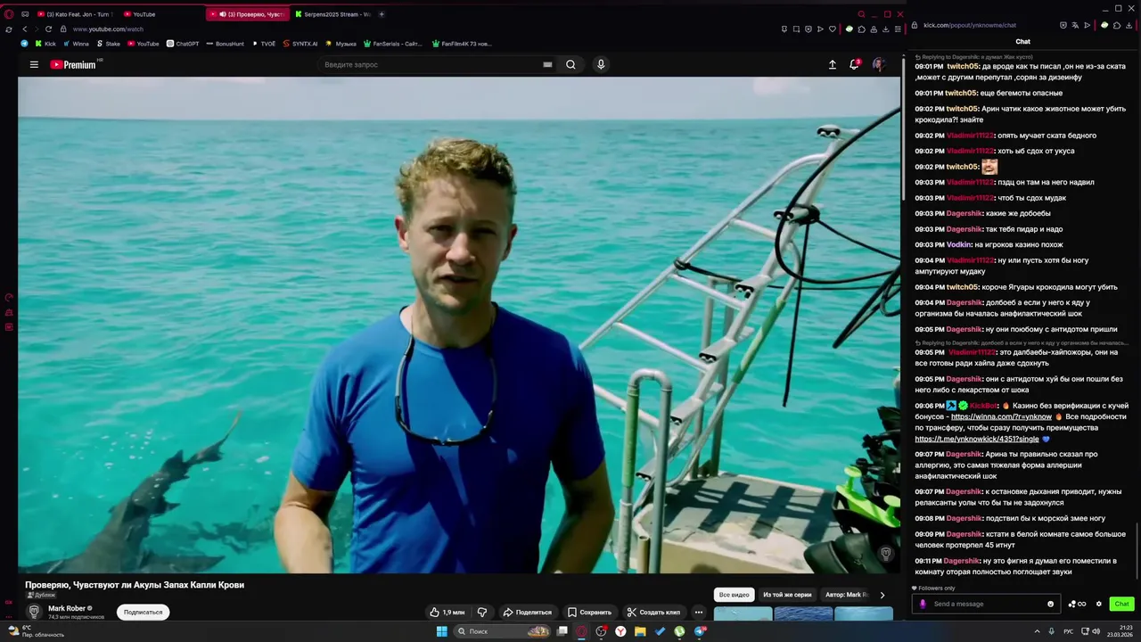The width and height of the screenshot is (1141, 642).
Task: Open the Музыка bookmark
Action: click(x=341, y=43)
